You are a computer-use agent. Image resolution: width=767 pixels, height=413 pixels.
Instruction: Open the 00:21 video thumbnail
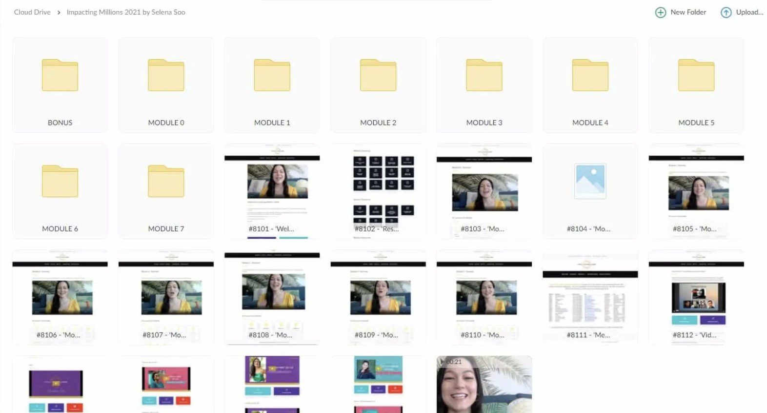[484, 385]
